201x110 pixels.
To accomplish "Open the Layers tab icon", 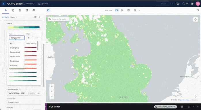I will pos(6,10).
